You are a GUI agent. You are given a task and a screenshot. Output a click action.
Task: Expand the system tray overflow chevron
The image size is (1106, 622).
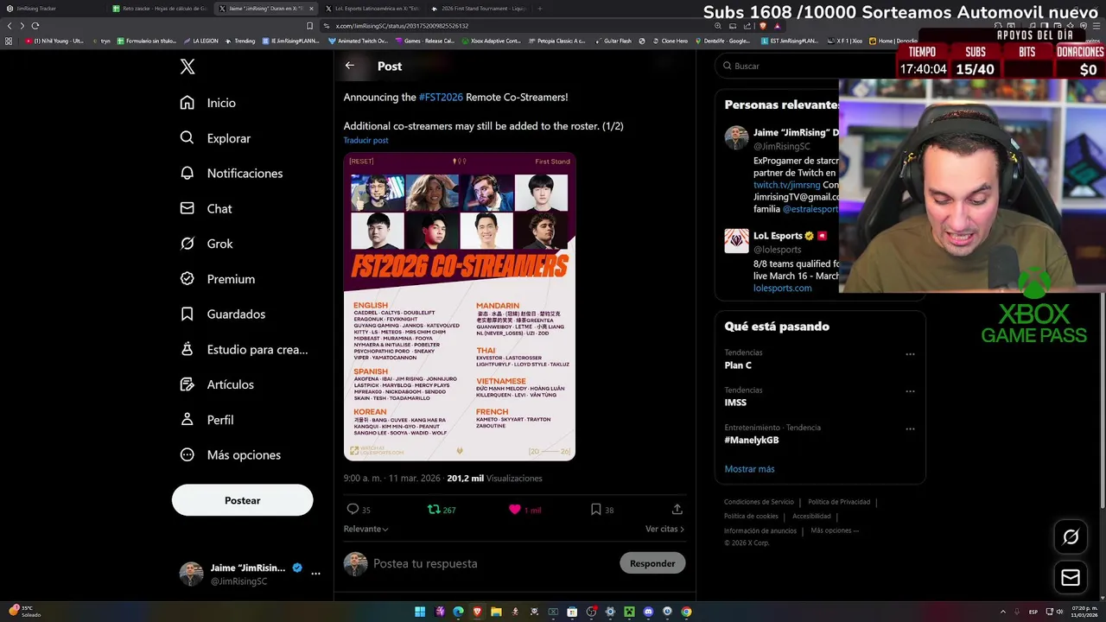[1003, 612]
